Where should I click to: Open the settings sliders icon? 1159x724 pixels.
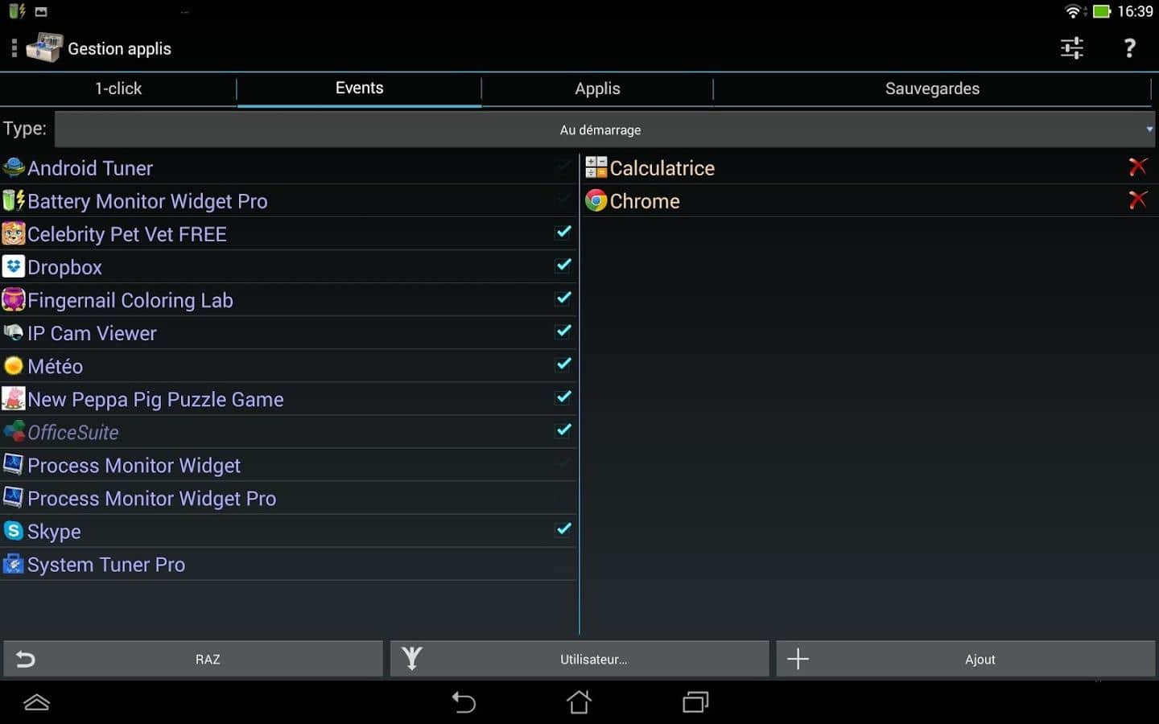[1071, 48]
